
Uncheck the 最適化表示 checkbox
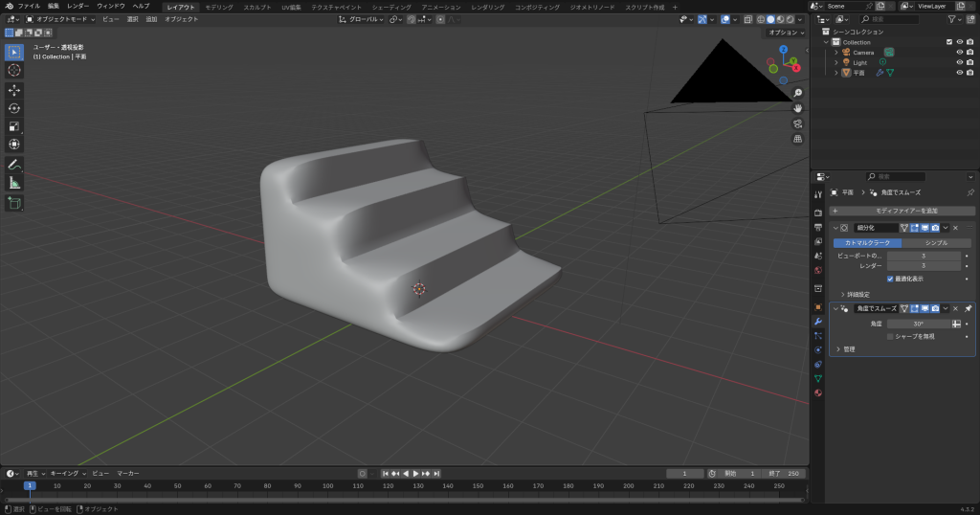pos(891,279)
